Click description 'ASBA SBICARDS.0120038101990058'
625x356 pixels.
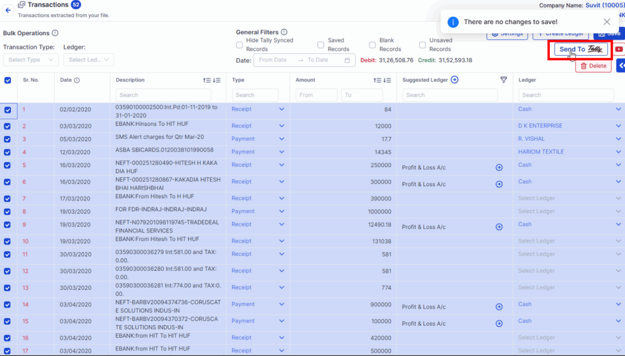tap(165, 150)
